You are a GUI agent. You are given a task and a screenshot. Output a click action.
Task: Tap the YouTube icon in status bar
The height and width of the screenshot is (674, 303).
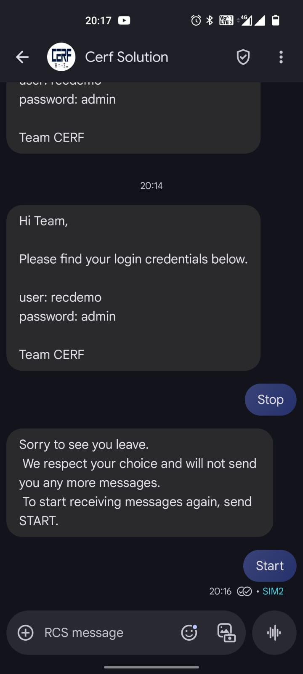pos(124,20)
